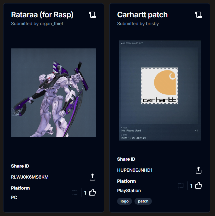
Task: Click the PC platform value
Action: coord(14,197)
